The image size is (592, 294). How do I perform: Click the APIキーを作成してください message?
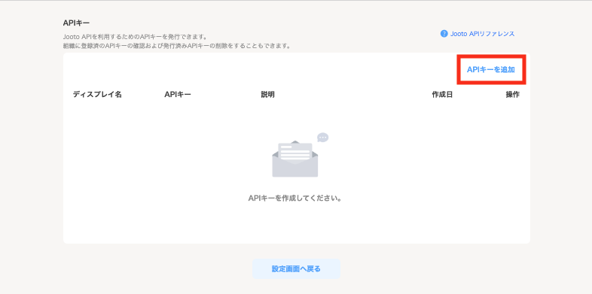(x=294, y=198)
